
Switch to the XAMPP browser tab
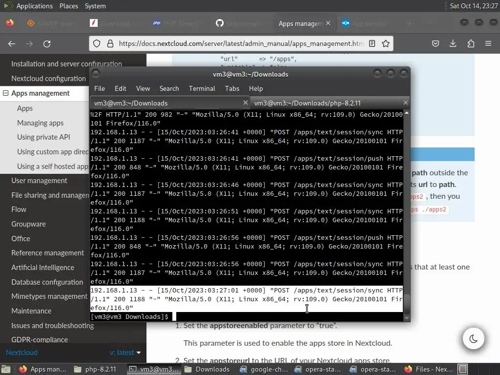(51, 23)
